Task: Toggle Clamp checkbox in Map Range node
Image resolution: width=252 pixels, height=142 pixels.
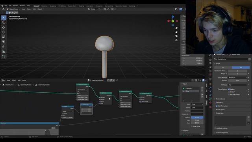Action: (63, 114)
